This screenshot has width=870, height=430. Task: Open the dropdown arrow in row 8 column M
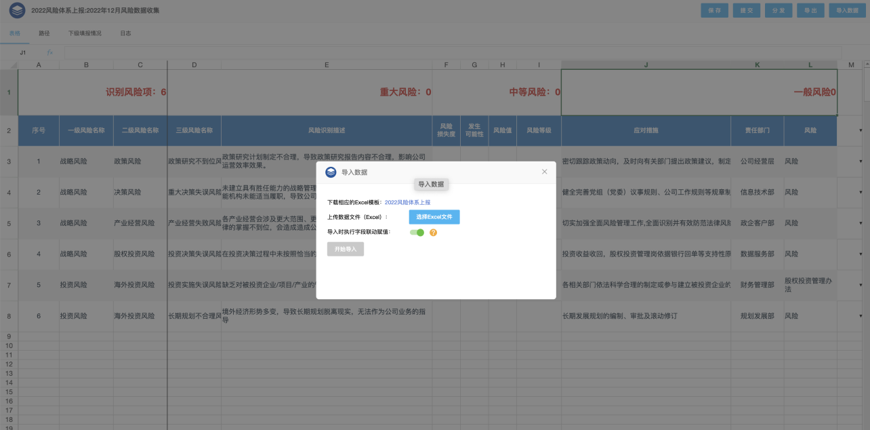point(861,316)
